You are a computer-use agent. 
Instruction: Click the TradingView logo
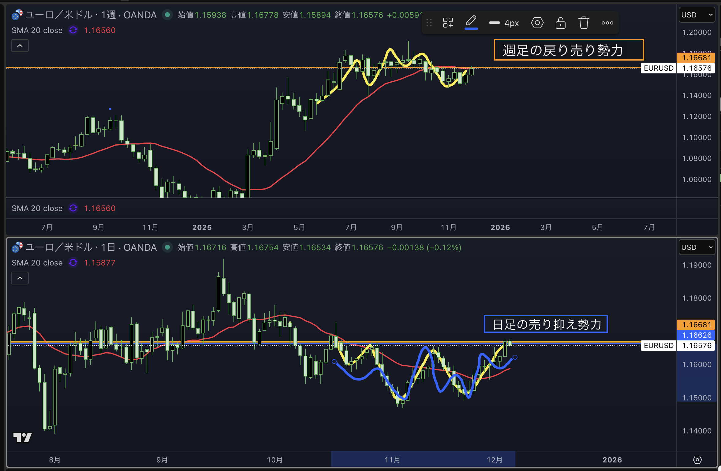coord(22,437)
